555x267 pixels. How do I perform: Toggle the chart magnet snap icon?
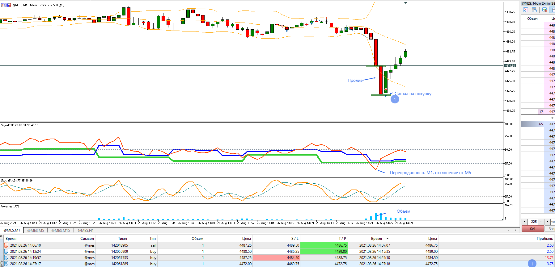(545, 10)
